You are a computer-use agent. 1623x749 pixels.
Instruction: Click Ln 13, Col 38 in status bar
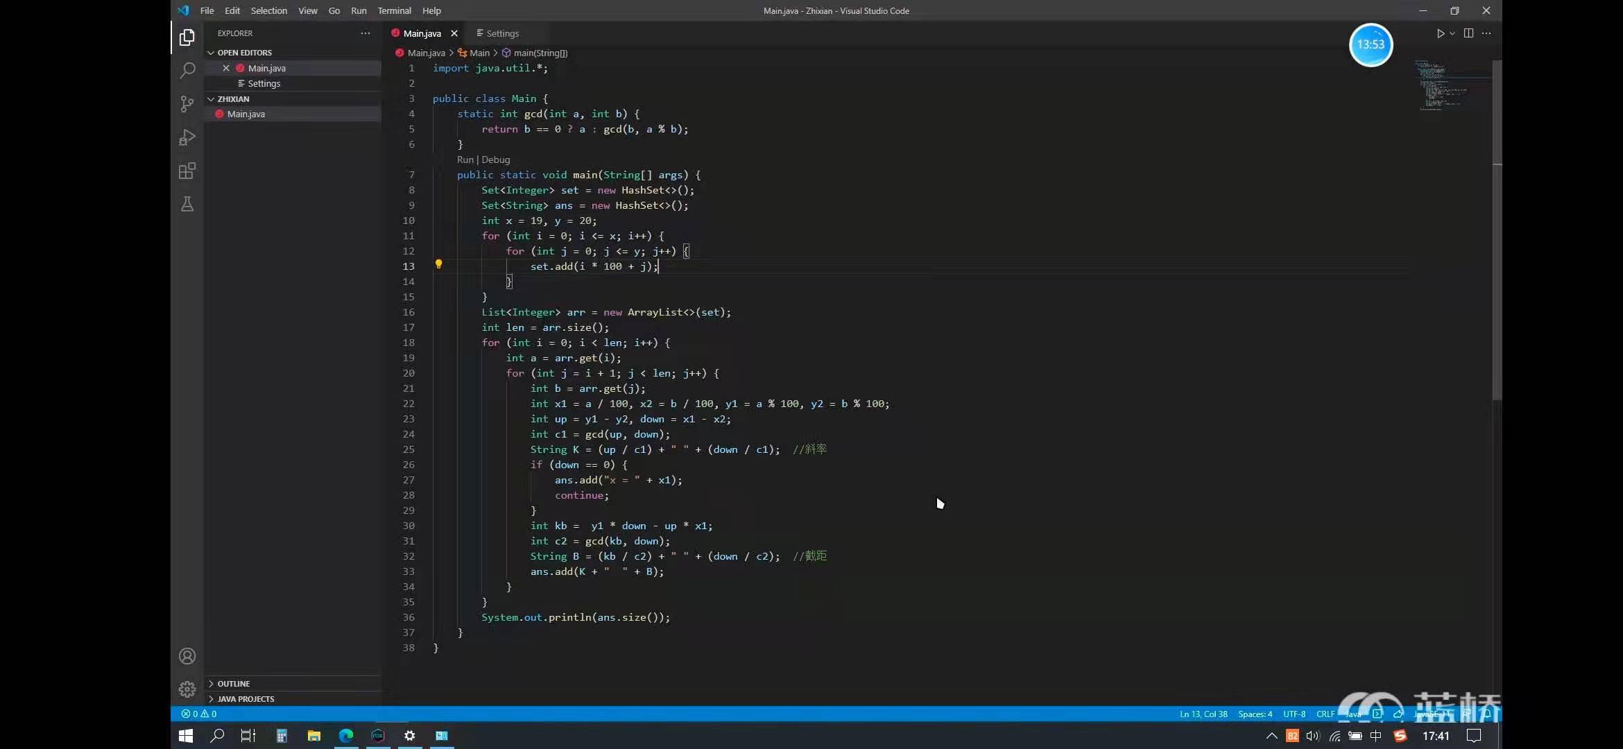tap(1203, 714)
